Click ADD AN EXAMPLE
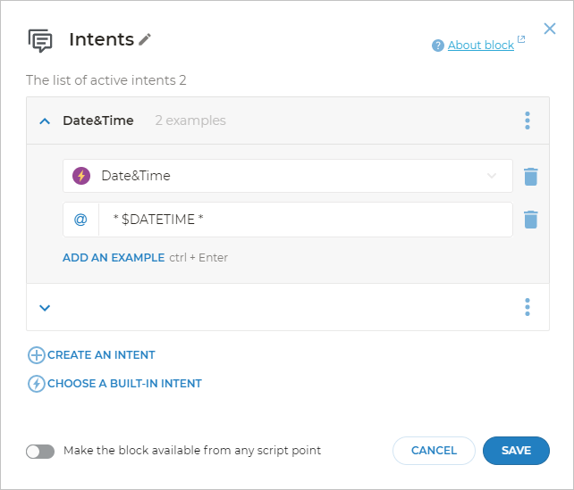 pyautogui.click(x=114, y=257)
